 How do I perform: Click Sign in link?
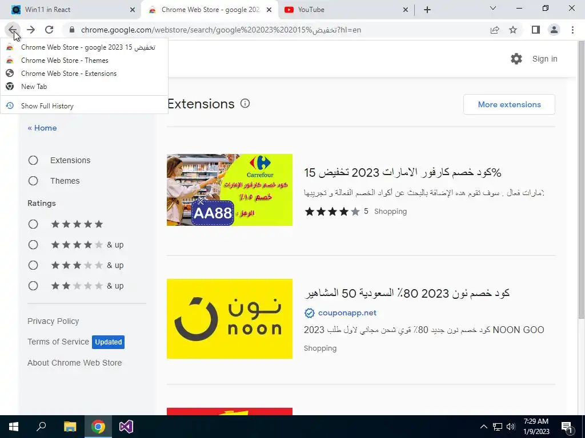544,59
